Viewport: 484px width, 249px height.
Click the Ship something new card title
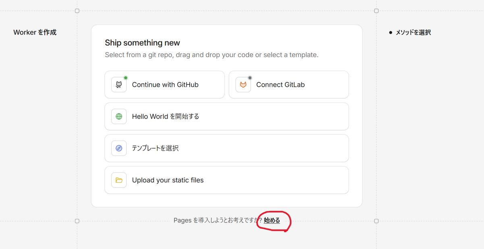(142, 43)
